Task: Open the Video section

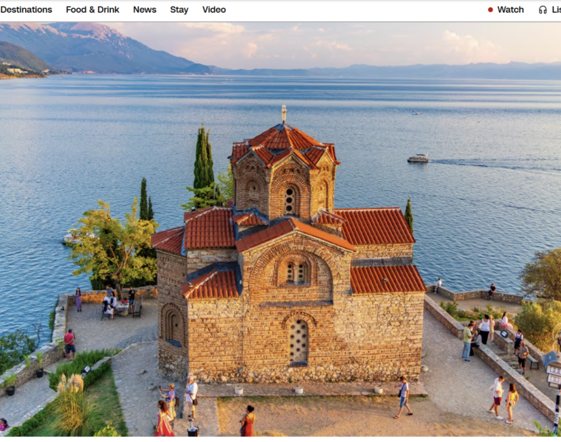Action: (x=214, y=10)
